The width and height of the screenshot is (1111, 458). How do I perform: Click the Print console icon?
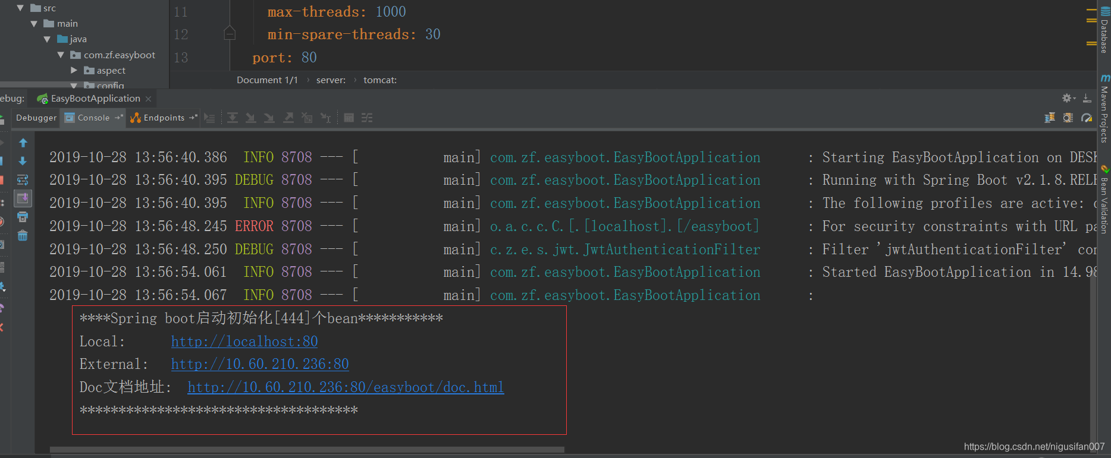pos(23,217)
